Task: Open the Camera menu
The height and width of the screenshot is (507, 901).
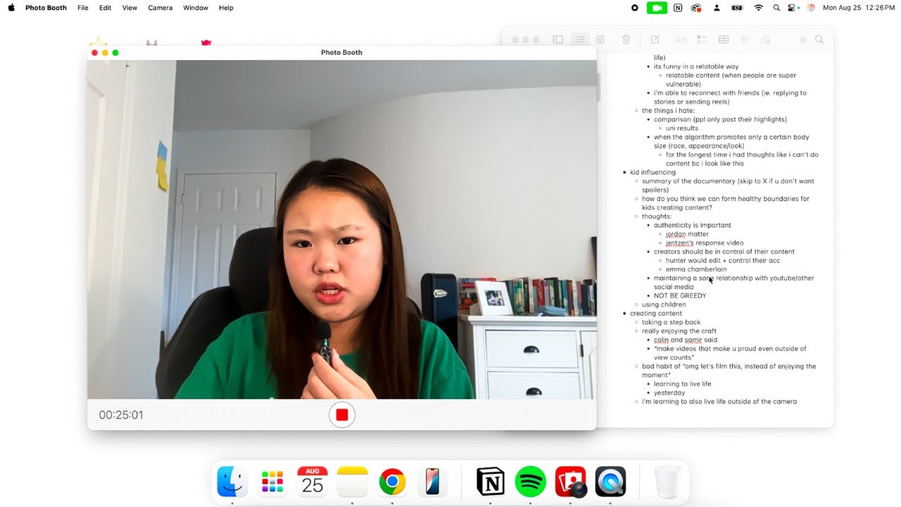Action: (160, 8)
